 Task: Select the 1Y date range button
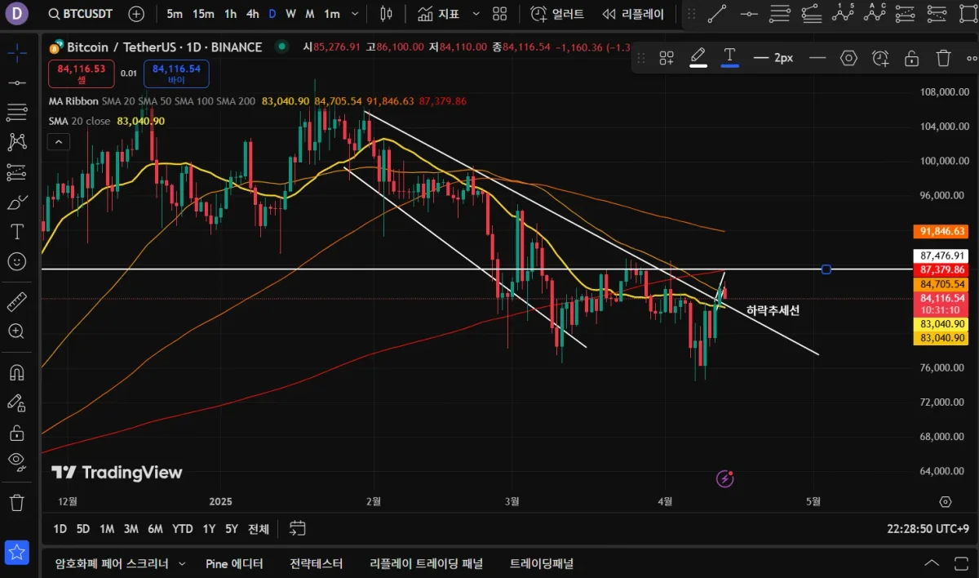tap(209, 529)
